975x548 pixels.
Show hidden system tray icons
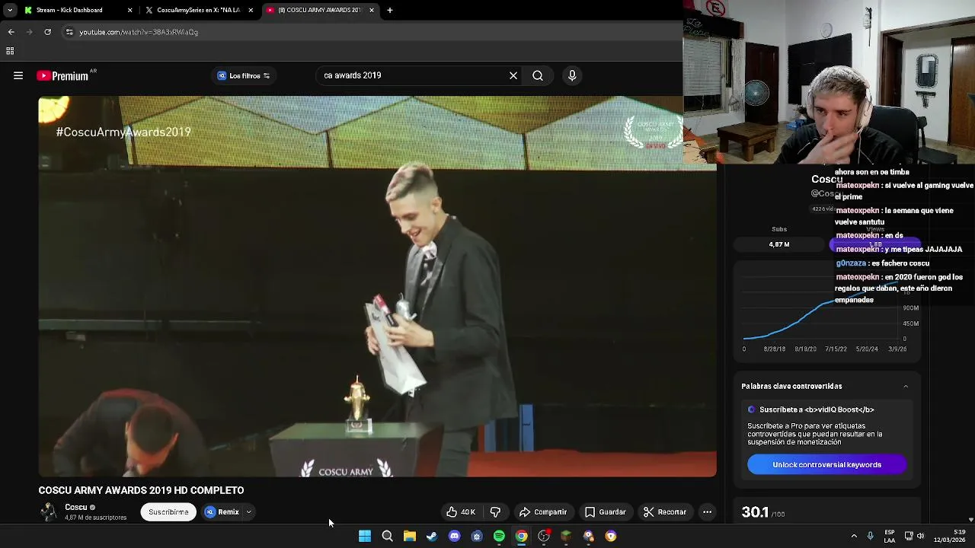(x=854, y=536)
